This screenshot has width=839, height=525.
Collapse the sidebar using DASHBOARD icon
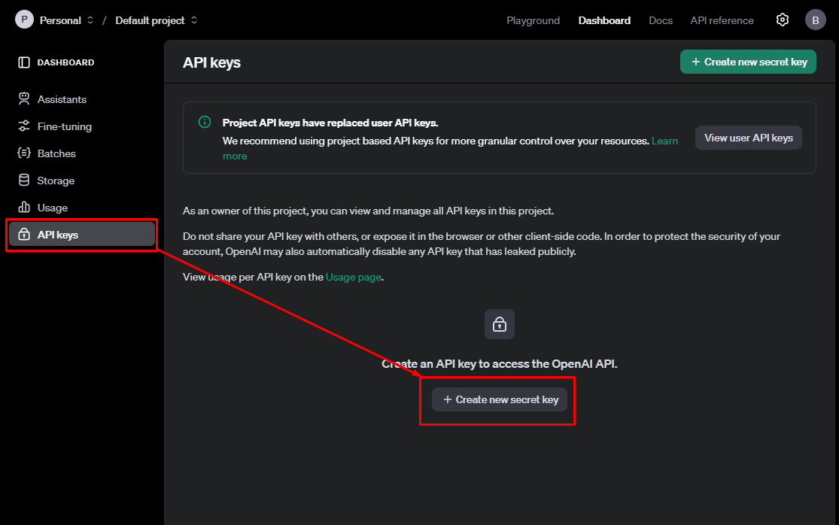click(24, 62)
